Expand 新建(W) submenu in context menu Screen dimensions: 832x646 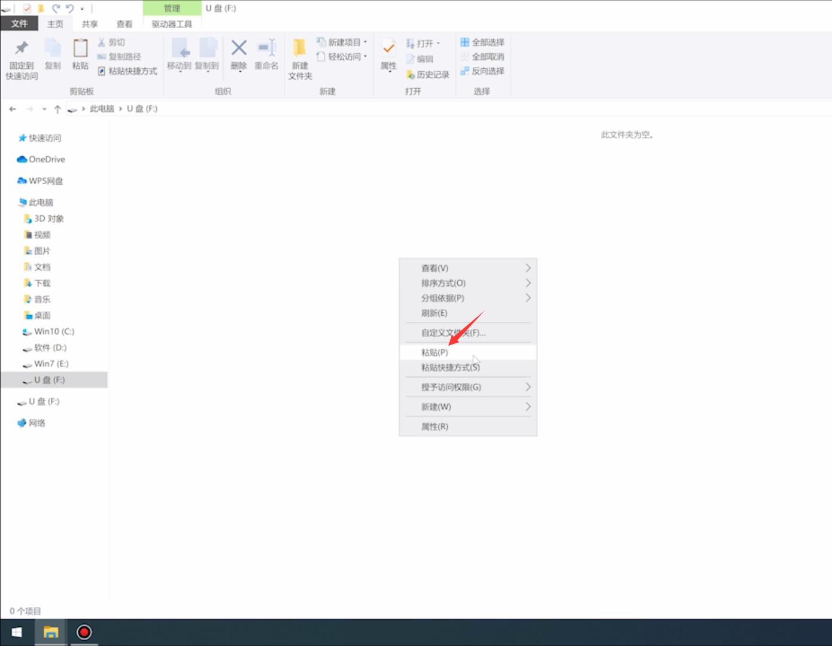pyautogui.click(x=468, y=407)
